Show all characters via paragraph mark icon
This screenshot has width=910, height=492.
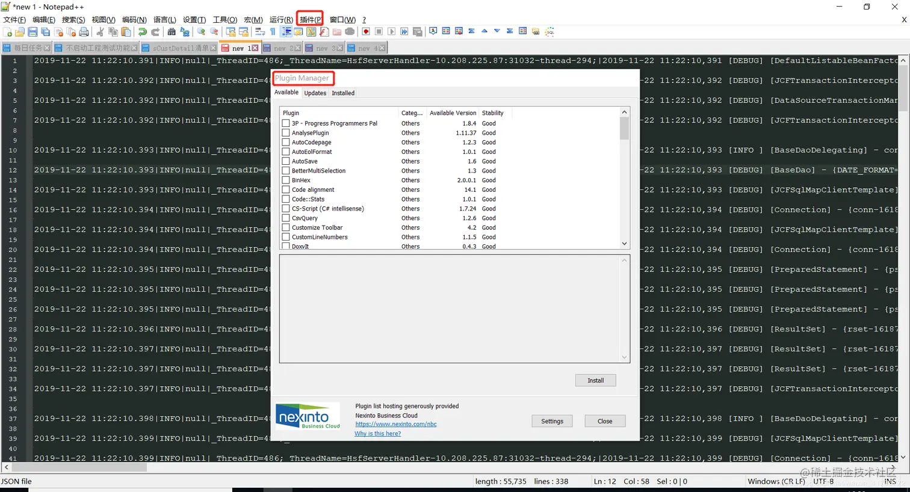tap(272, 31)
